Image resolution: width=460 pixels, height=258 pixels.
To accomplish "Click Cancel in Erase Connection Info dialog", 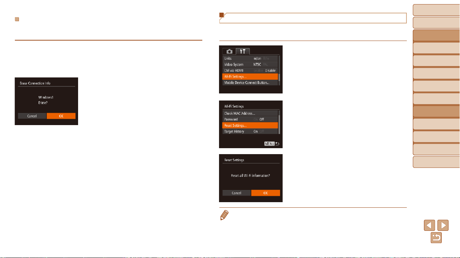I will (32, 116).
